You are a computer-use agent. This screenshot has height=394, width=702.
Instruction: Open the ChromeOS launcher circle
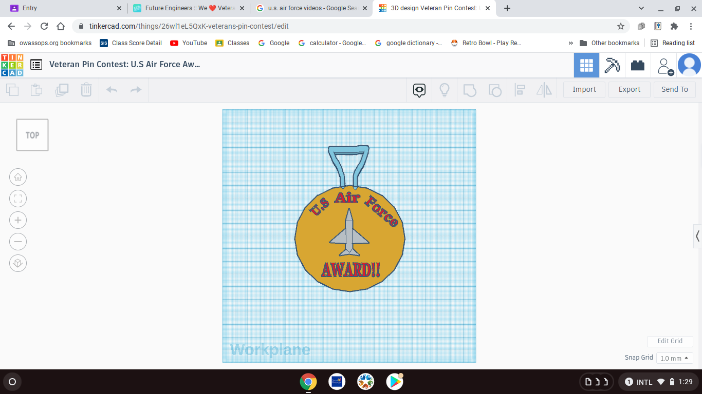tap(12, 382)
